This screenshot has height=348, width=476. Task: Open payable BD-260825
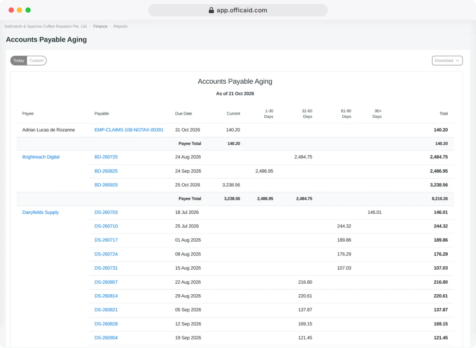coord(106,171)
